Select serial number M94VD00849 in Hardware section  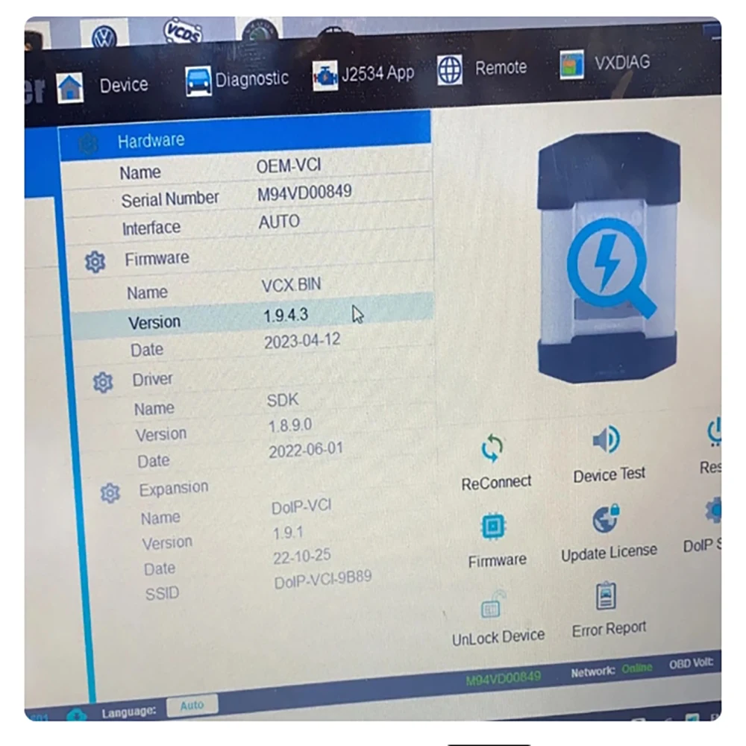click(304, 193)
